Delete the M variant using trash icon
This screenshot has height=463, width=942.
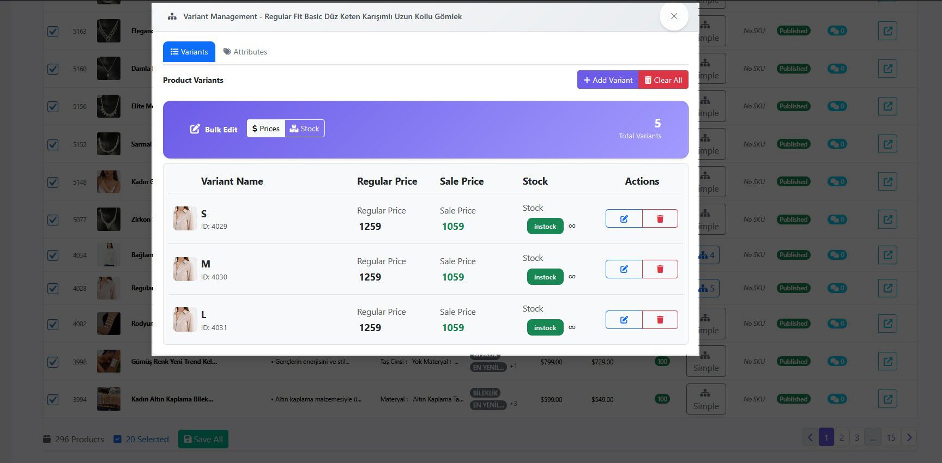click(x=660, y=269)
